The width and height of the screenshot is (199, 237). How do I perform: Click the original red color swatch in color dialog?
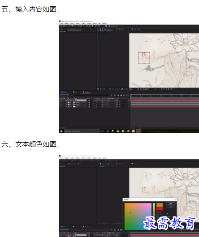(x=160, y=208)
